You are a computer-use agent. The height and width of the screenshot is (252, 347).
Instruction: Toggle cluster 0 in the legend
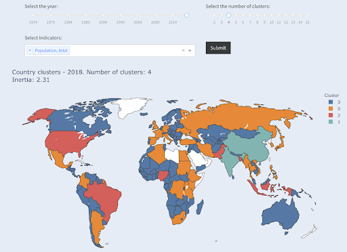pyautogui.click(x=334, y=108)
